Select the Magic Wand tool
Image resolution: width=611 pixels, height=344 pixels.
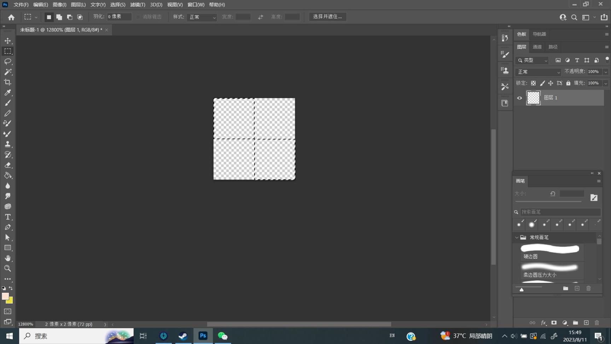point(8,72)
